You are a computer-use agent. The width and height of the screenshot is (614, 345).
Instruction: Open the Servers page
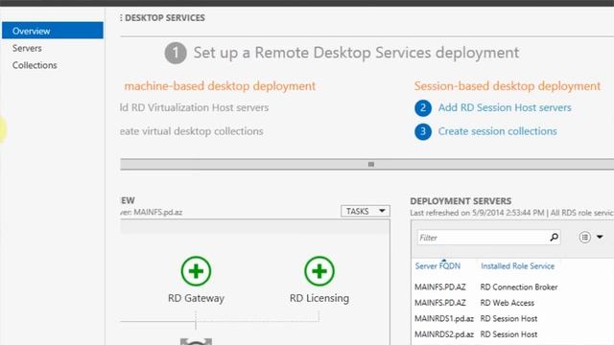coord(27,48)
